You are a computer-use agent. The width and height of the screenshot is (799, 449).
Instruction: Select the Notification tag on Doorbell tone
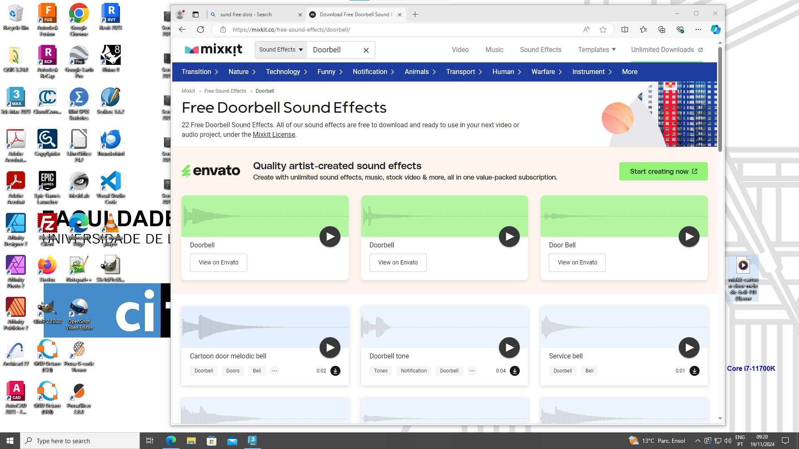pos(414,371)
